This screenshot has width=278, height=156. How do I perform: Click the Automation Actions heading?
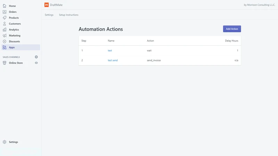click(101, 29)
